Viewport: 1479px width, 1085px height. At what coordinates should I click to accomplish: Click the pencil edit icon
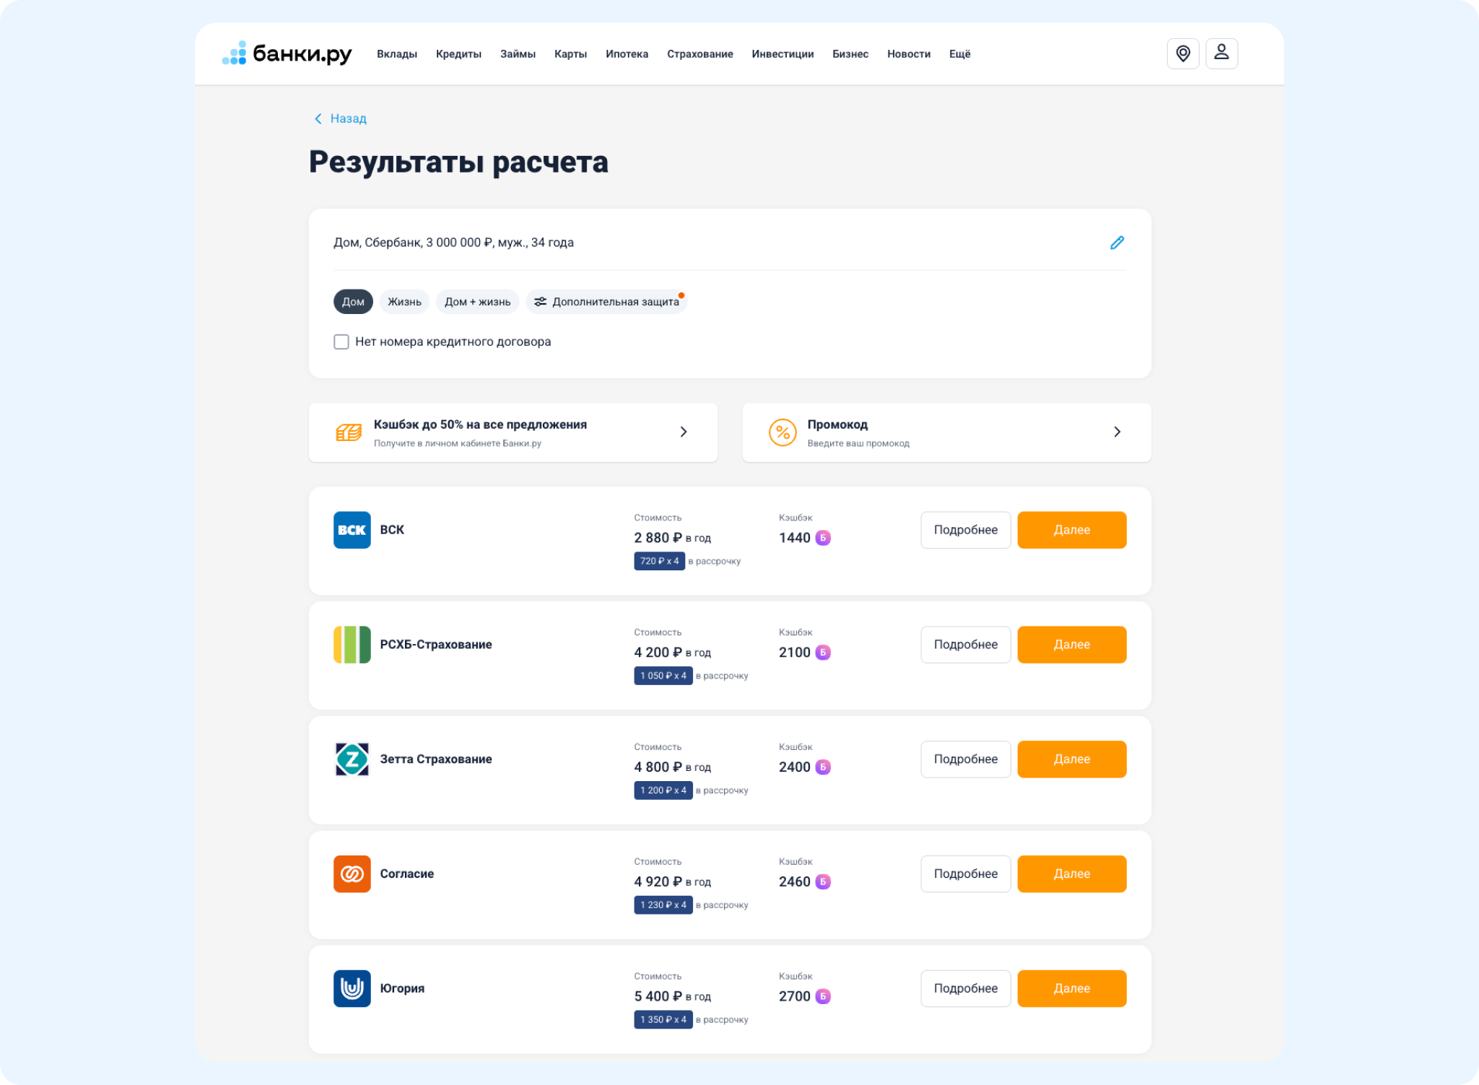[x=1117, y=243]
